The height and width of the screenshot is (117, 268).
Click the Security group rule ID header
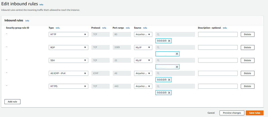18,28
